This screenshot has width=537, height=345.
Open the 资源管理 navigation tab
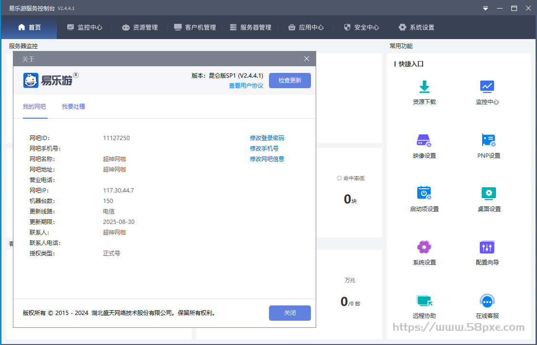[140, 27]
